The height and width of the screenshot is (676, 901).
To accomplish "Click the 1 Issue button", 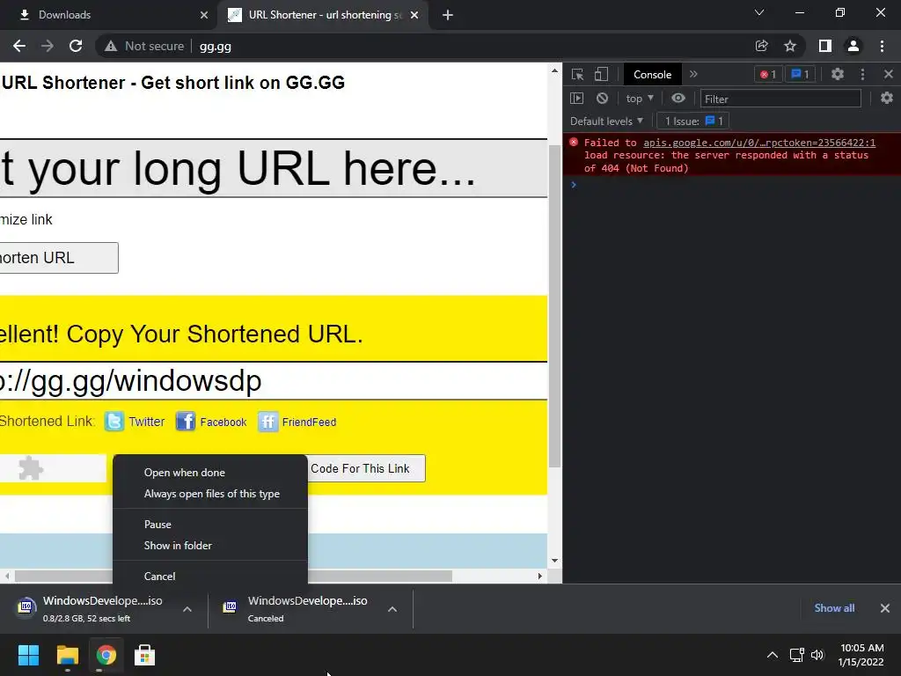I will click(x=693, y=121).
